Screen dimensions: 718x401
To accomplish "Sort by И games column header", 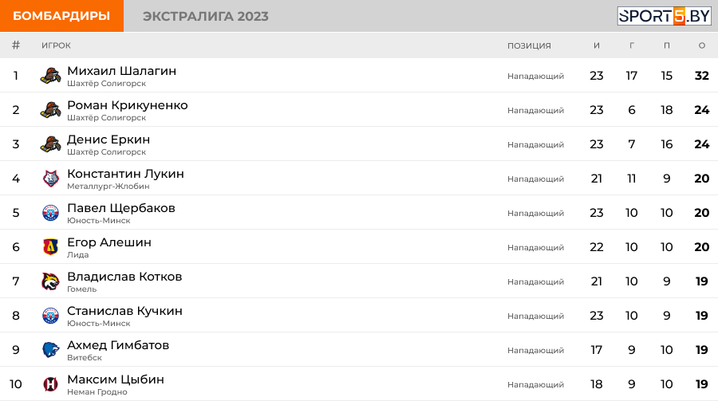I will point(596,45).
